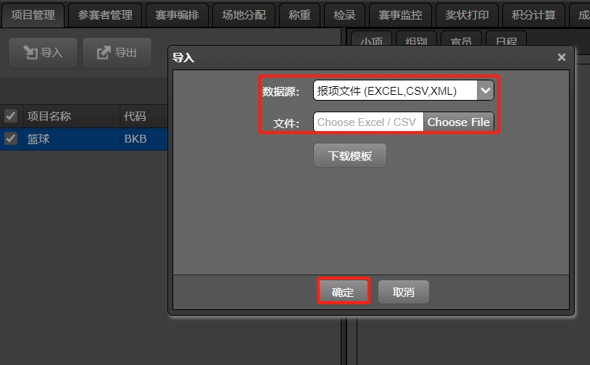Select the 积分计算 tab
The height and width of the screenshot is (365, 590).
click(x=533, y=15)
